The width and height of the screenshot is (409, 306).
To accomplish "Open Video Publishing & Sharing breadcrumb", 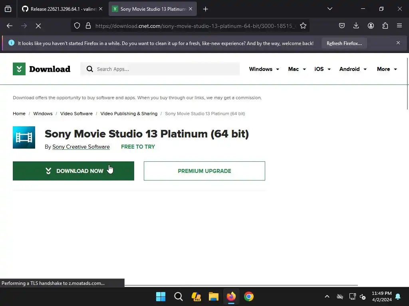I will (x=129, y=114).
